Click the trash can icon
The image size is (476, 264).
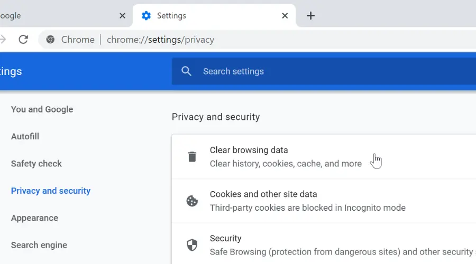click(192, 157)
